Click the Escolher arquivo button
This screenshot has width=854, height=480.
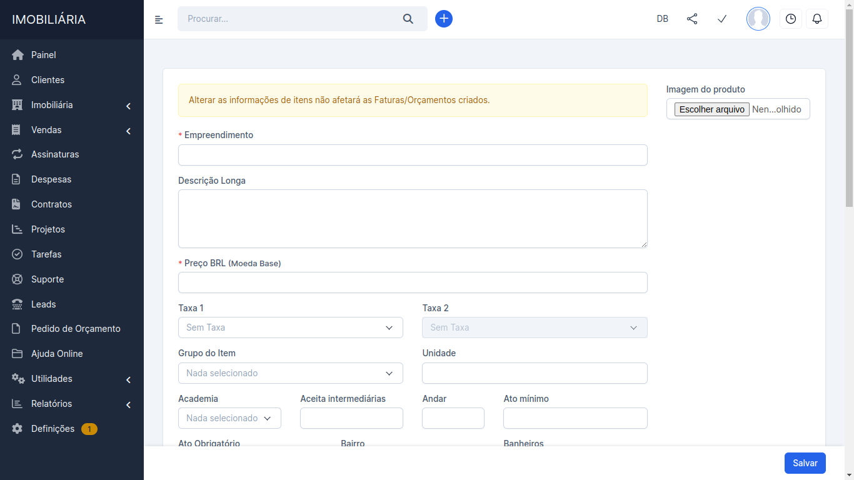(x=711, y=109)
